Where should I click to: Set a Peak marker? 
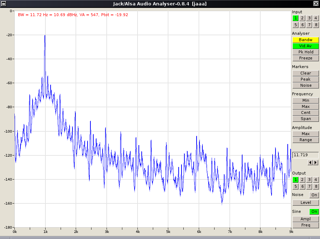(306, 79)
